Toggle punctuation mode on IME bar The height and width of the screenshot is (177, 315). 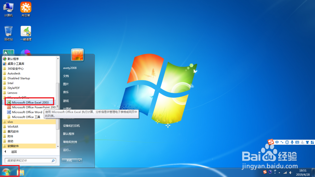[282, 142]
